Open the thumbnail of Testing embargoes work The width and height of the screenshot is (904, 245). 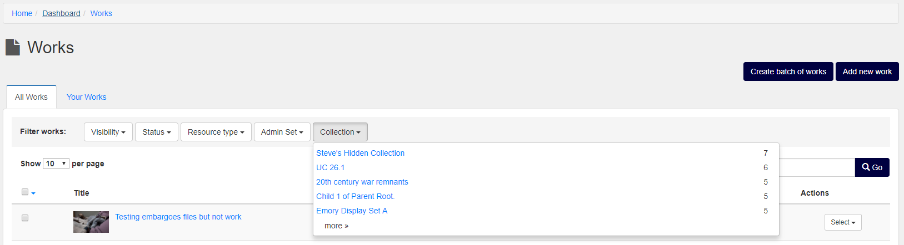pyautogui.click(x=91, y=222)
